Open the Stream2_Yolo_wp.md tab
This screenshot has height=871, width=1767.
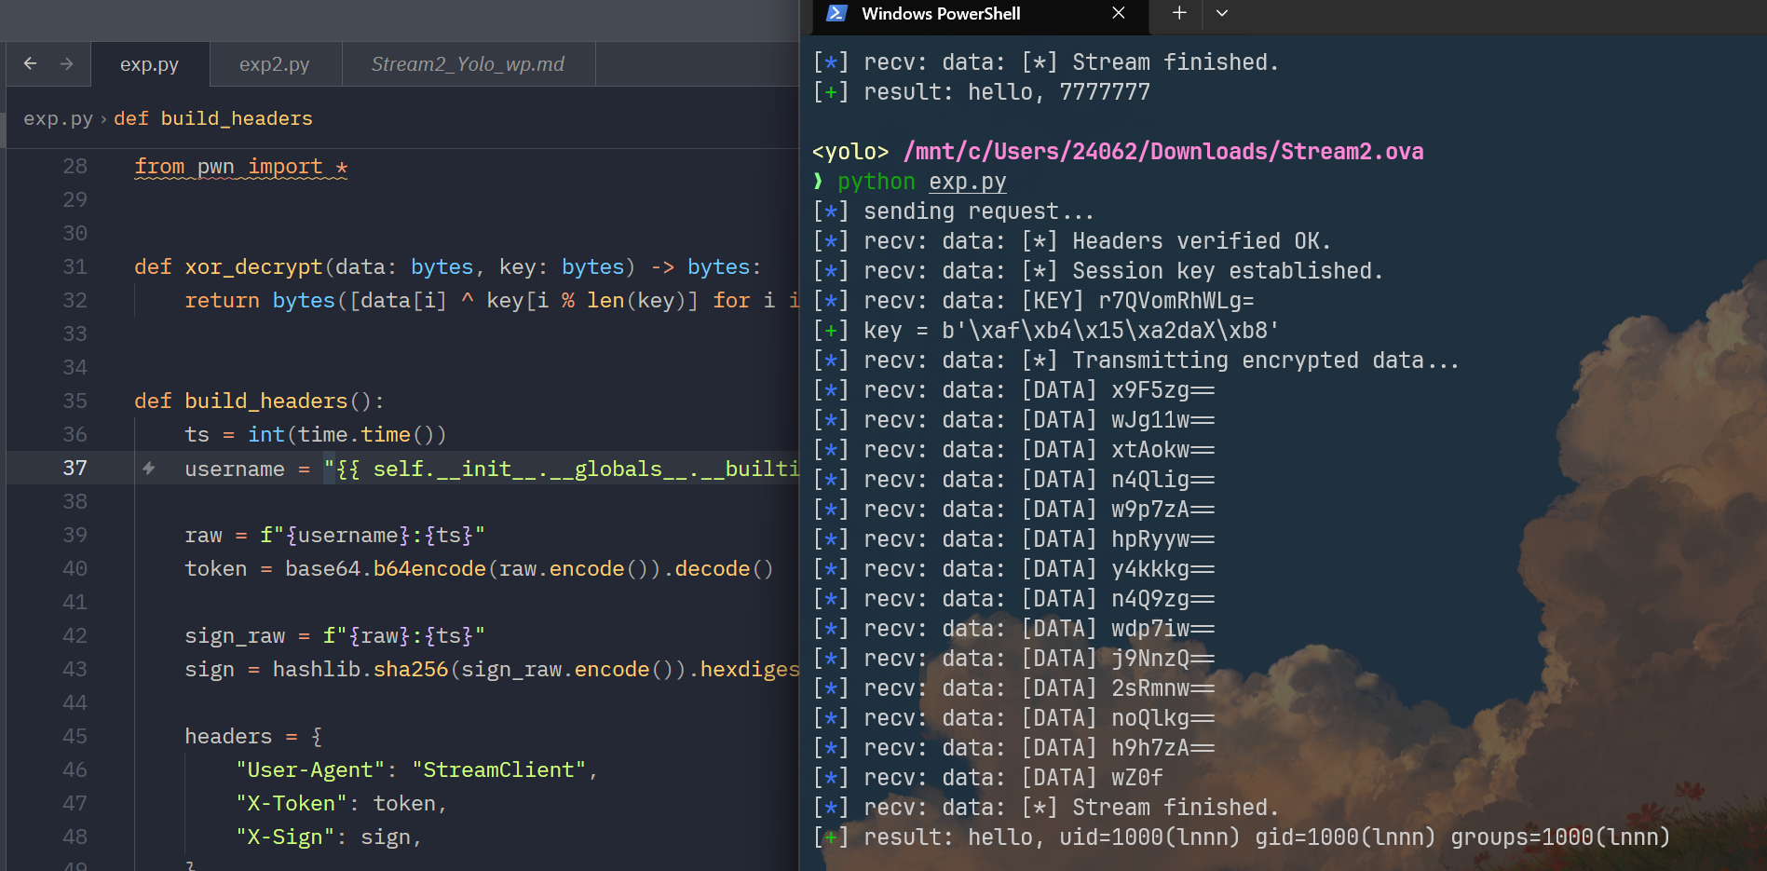click(468, 64)
